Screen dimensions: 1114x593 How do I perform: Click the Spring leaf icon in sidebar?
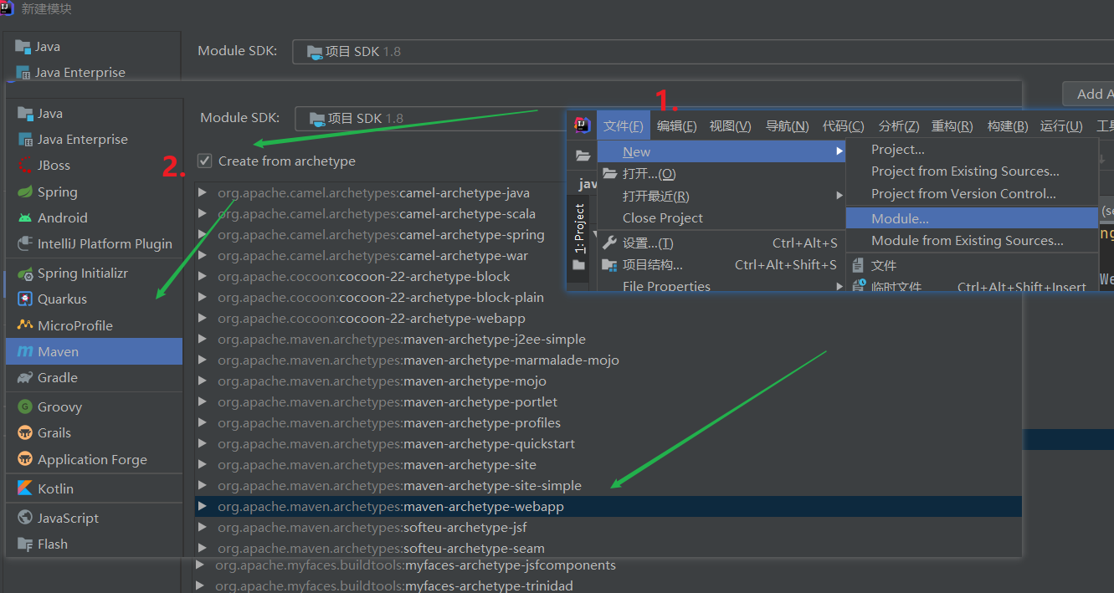[x=24, y=192]
